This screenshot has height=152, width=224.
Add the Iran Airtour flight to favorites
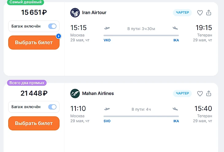coord(200,13)
